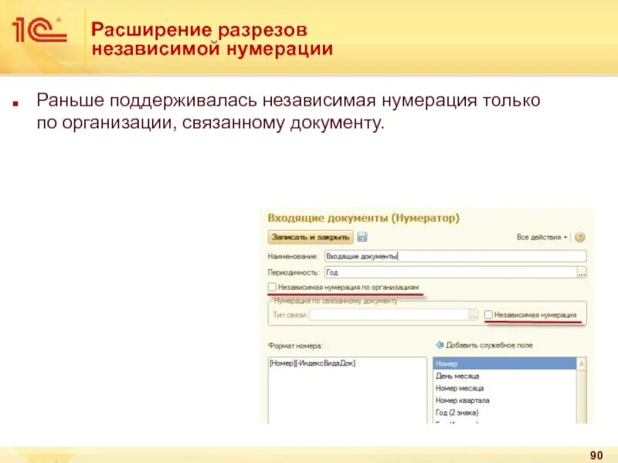Select 'Номер' in the service fields list
Screen dimensions: 618x463
504,363
